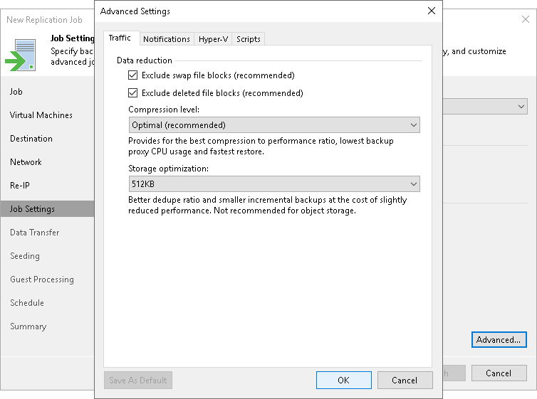This screenshot has width=537, height=399.
Task: Open the Scripts tab
Action: pyautogui.click(x=249, y=39)
